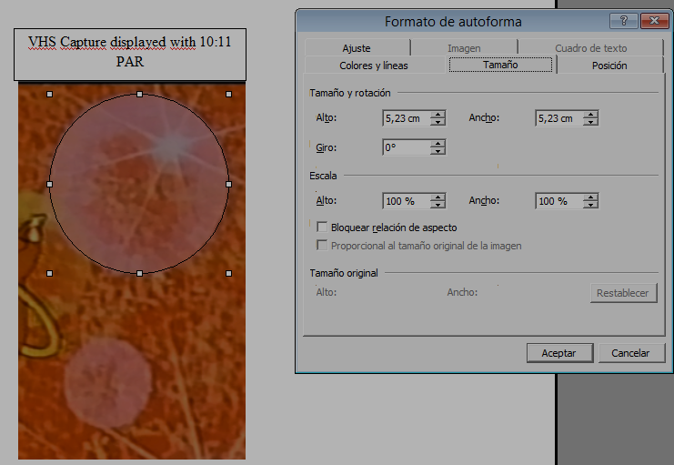Screen dimensions: 674x465
Task: Click the Ancho size field showing 5,23 cm
Action: (559, 118)
